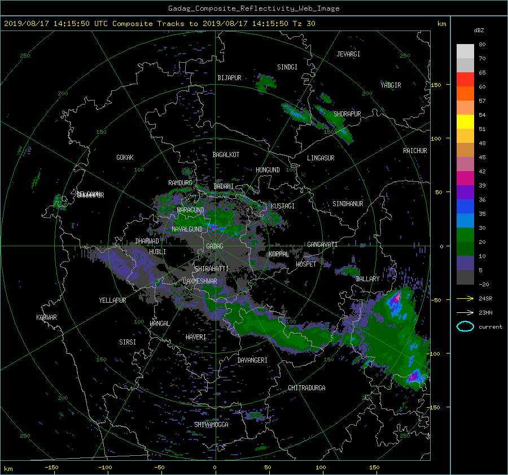Click the Gadag_Composite_Reflectivity_Web_Image title
Viewport: 508px width, 475px height.
[253, 8]
